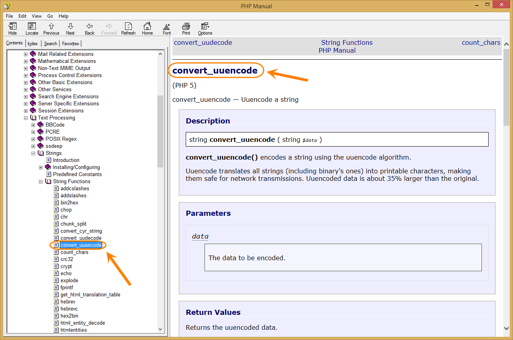Switch to the Index tab
The width and height of the screenshot is (513, 340).
(x=33, y=44)
